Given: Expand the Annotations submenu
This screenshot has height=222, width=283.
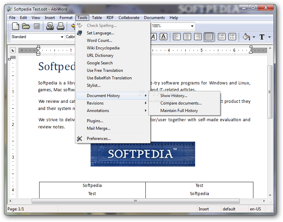Looking at the screenshot, I should click(x=113, y=111).
